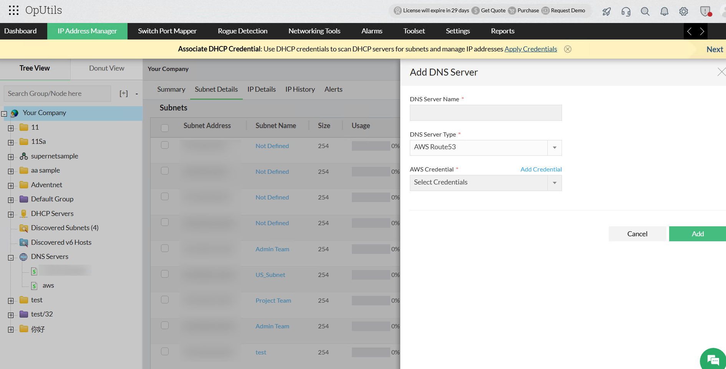Click the Cancel button
The width and height of the screenshot is (726, 369).
pyautogui.click(x=637, y=234)
